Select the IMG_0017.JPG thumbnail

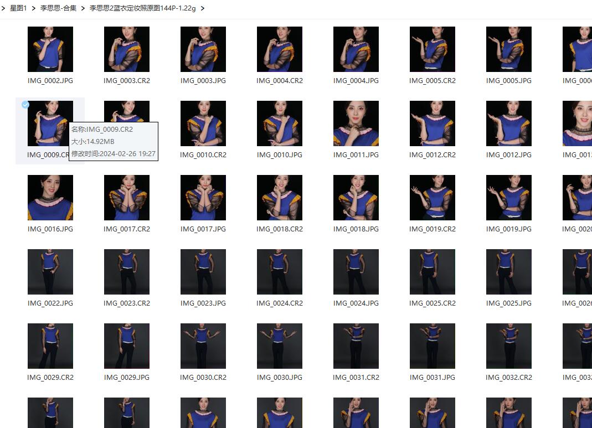point(203,198)
